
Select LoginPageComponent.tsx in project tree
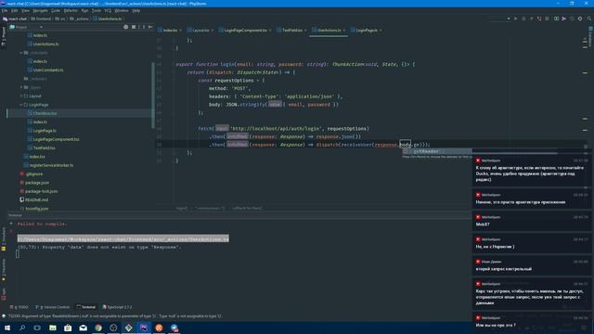pos(54,139)
